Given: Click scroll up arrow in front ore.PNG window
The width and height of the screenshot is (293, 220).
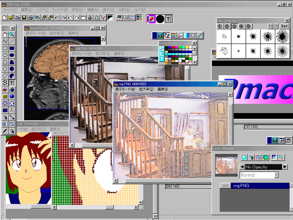Looking at the screenshot, I should [230, 95].
